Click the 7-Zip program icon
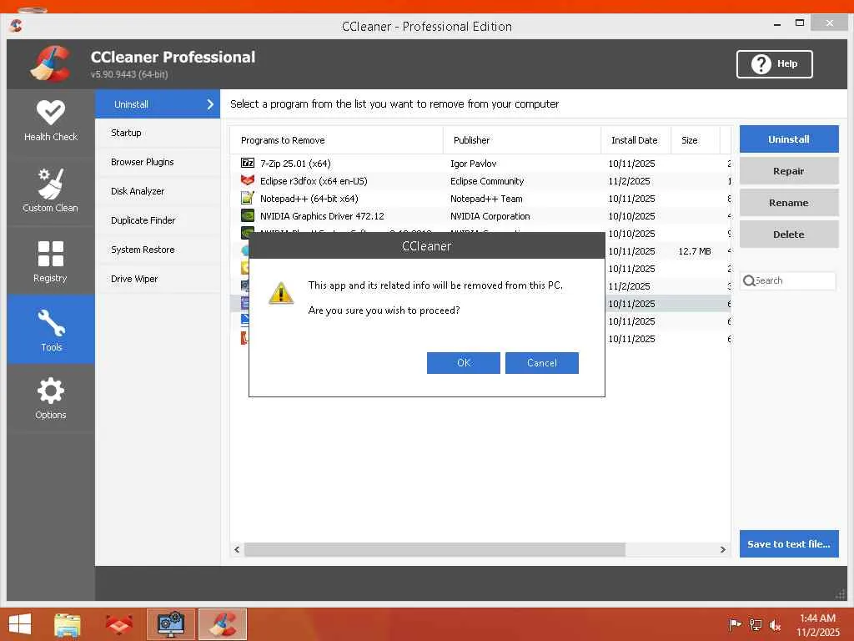The height and width of the screenshot is (641, 854). click(x=247, y=163)
